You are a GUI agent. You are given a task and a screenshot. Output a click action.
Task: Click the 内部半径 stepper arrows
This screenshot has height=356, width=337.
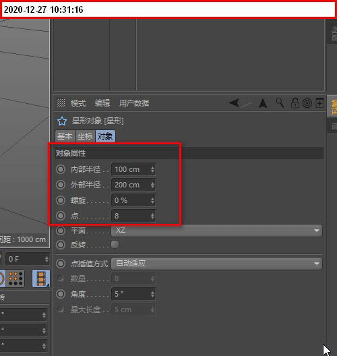[152, 169]
